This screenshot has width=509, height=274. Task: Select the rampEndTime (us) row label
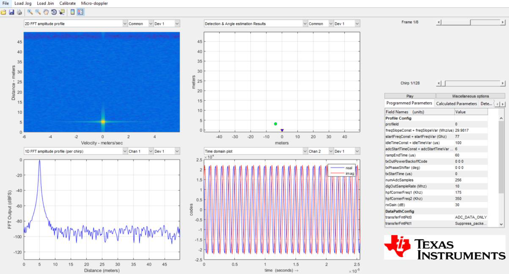click(401, 155)
